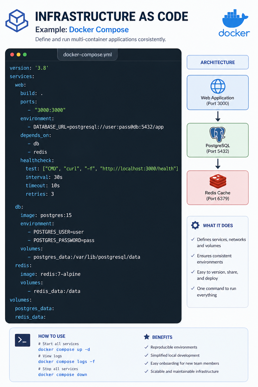The width and height of the screenshot is (258, 387).
Task: Click the red window close dot
Action: pyautogui.click(x=12, y=55)
